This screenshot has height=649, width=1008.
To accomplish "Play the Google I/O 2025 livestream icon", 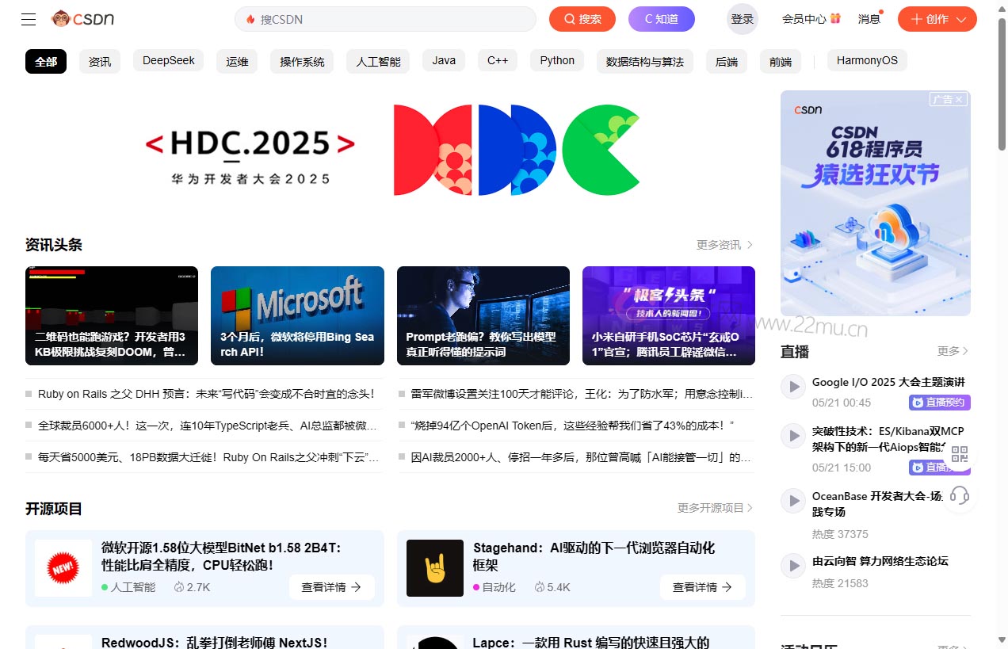I will (x=792, y=387).
